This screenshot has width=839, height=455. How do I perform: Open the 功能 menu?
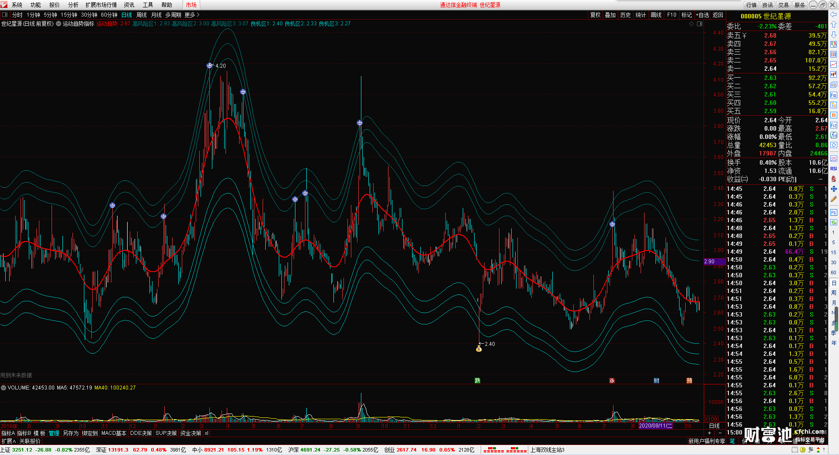36,5
